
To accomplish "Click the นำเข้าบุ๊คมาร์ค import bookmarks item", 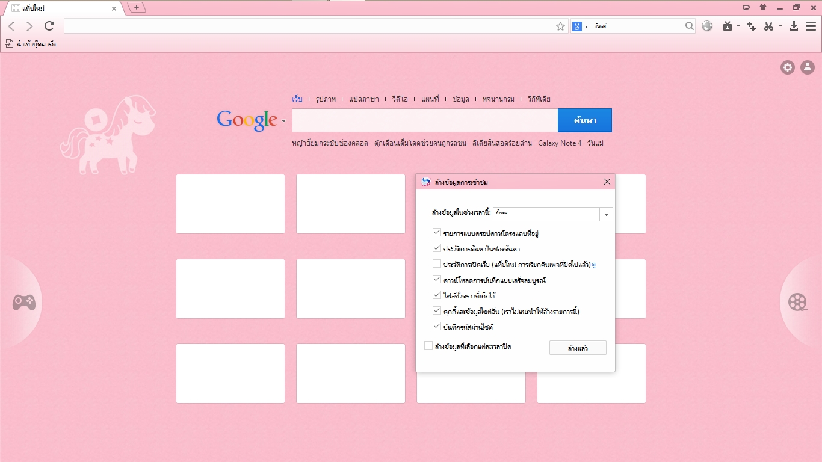I will 31,43.
